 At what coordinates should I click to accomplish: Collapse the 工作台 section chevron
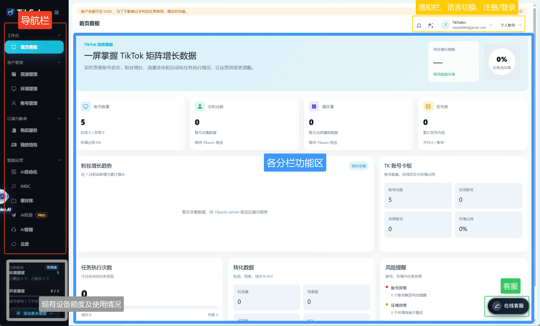[x=59, y=35]
